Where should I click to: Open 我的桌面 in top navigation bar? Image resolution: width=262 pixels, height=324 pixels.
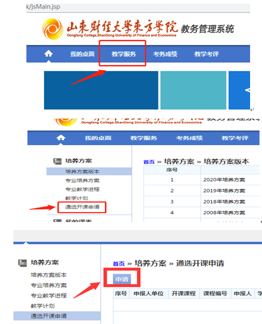point(82,54)
